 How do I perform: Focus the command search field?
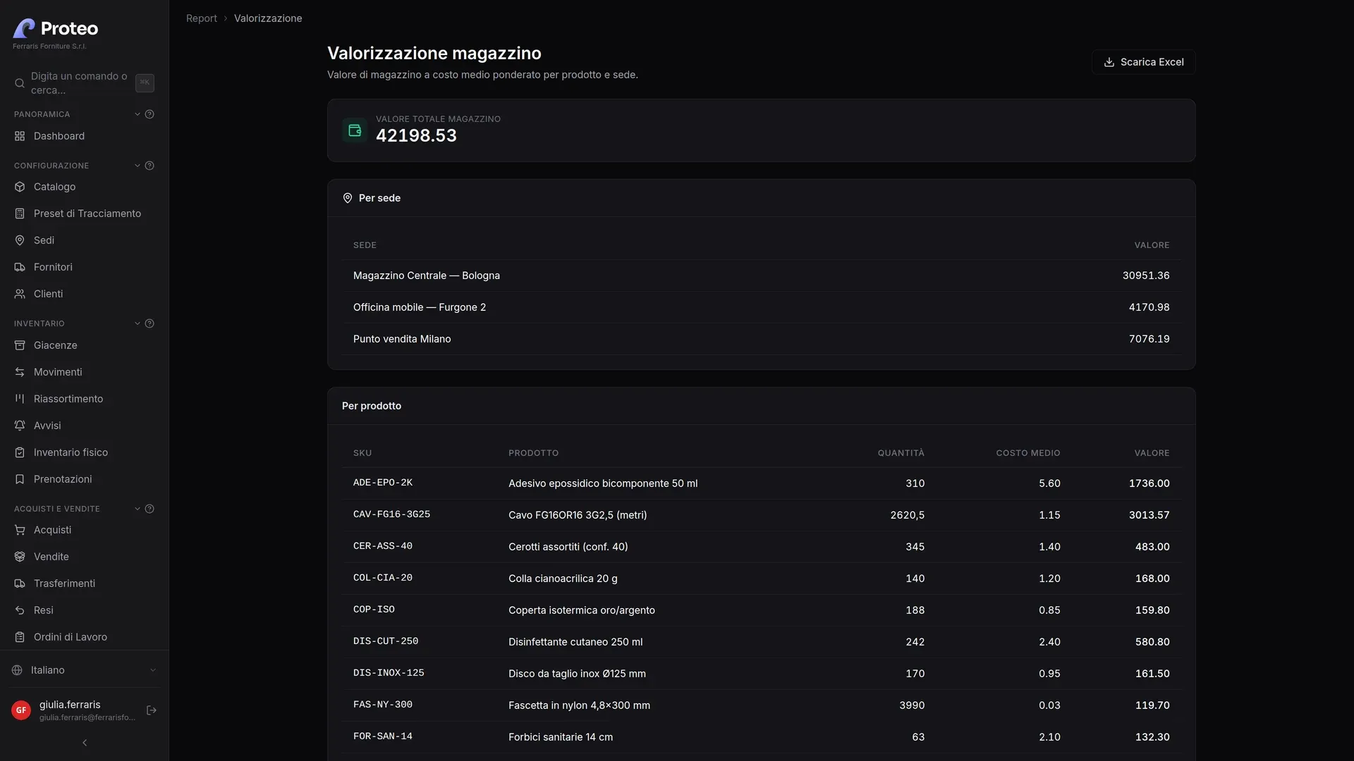(84, 83)
